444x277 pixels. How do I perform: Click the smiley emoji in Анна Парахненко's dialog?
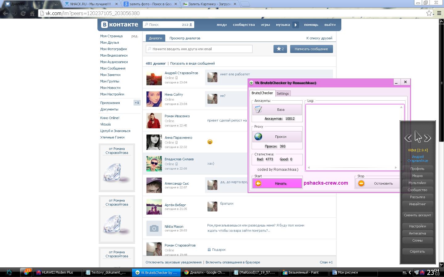tap(210, 142)
